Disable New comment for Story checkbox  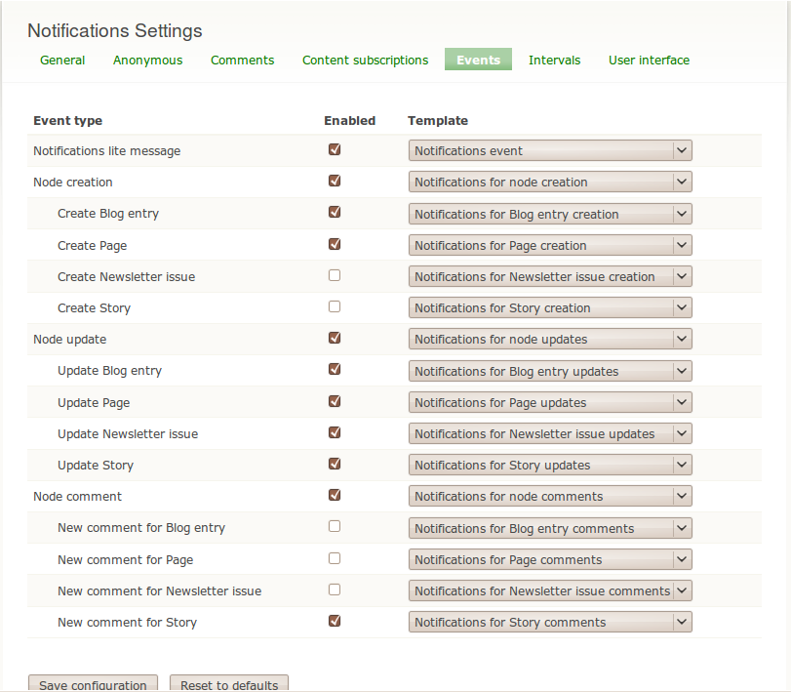335,621
